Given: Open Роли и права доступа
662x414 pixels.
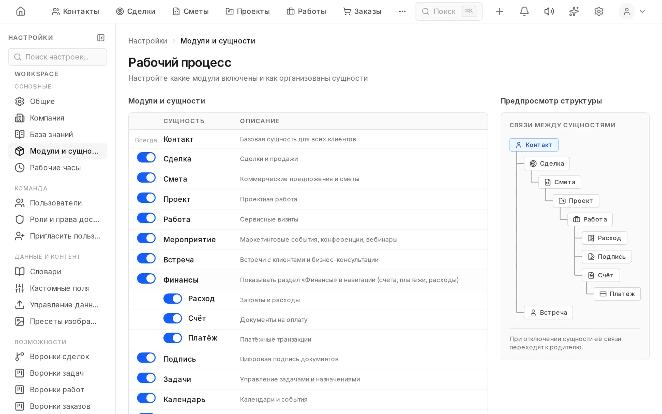Looking at the screenshot, I should 58,219.
